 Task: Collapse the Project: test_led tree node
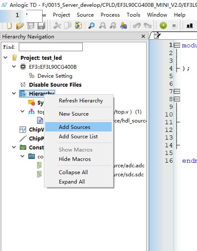(x=6, y=58)
